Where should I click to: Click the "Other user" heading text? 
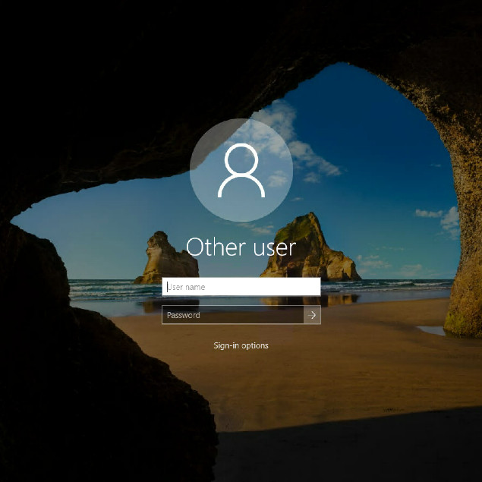(241, 247)
